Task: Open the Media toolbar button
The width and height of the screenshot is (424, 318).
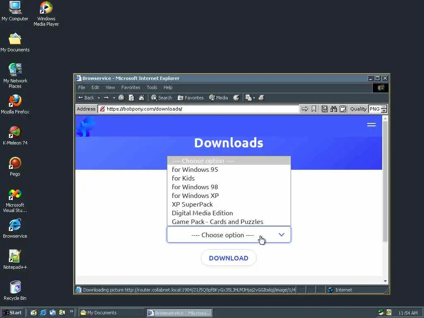Action: point(219,98)
